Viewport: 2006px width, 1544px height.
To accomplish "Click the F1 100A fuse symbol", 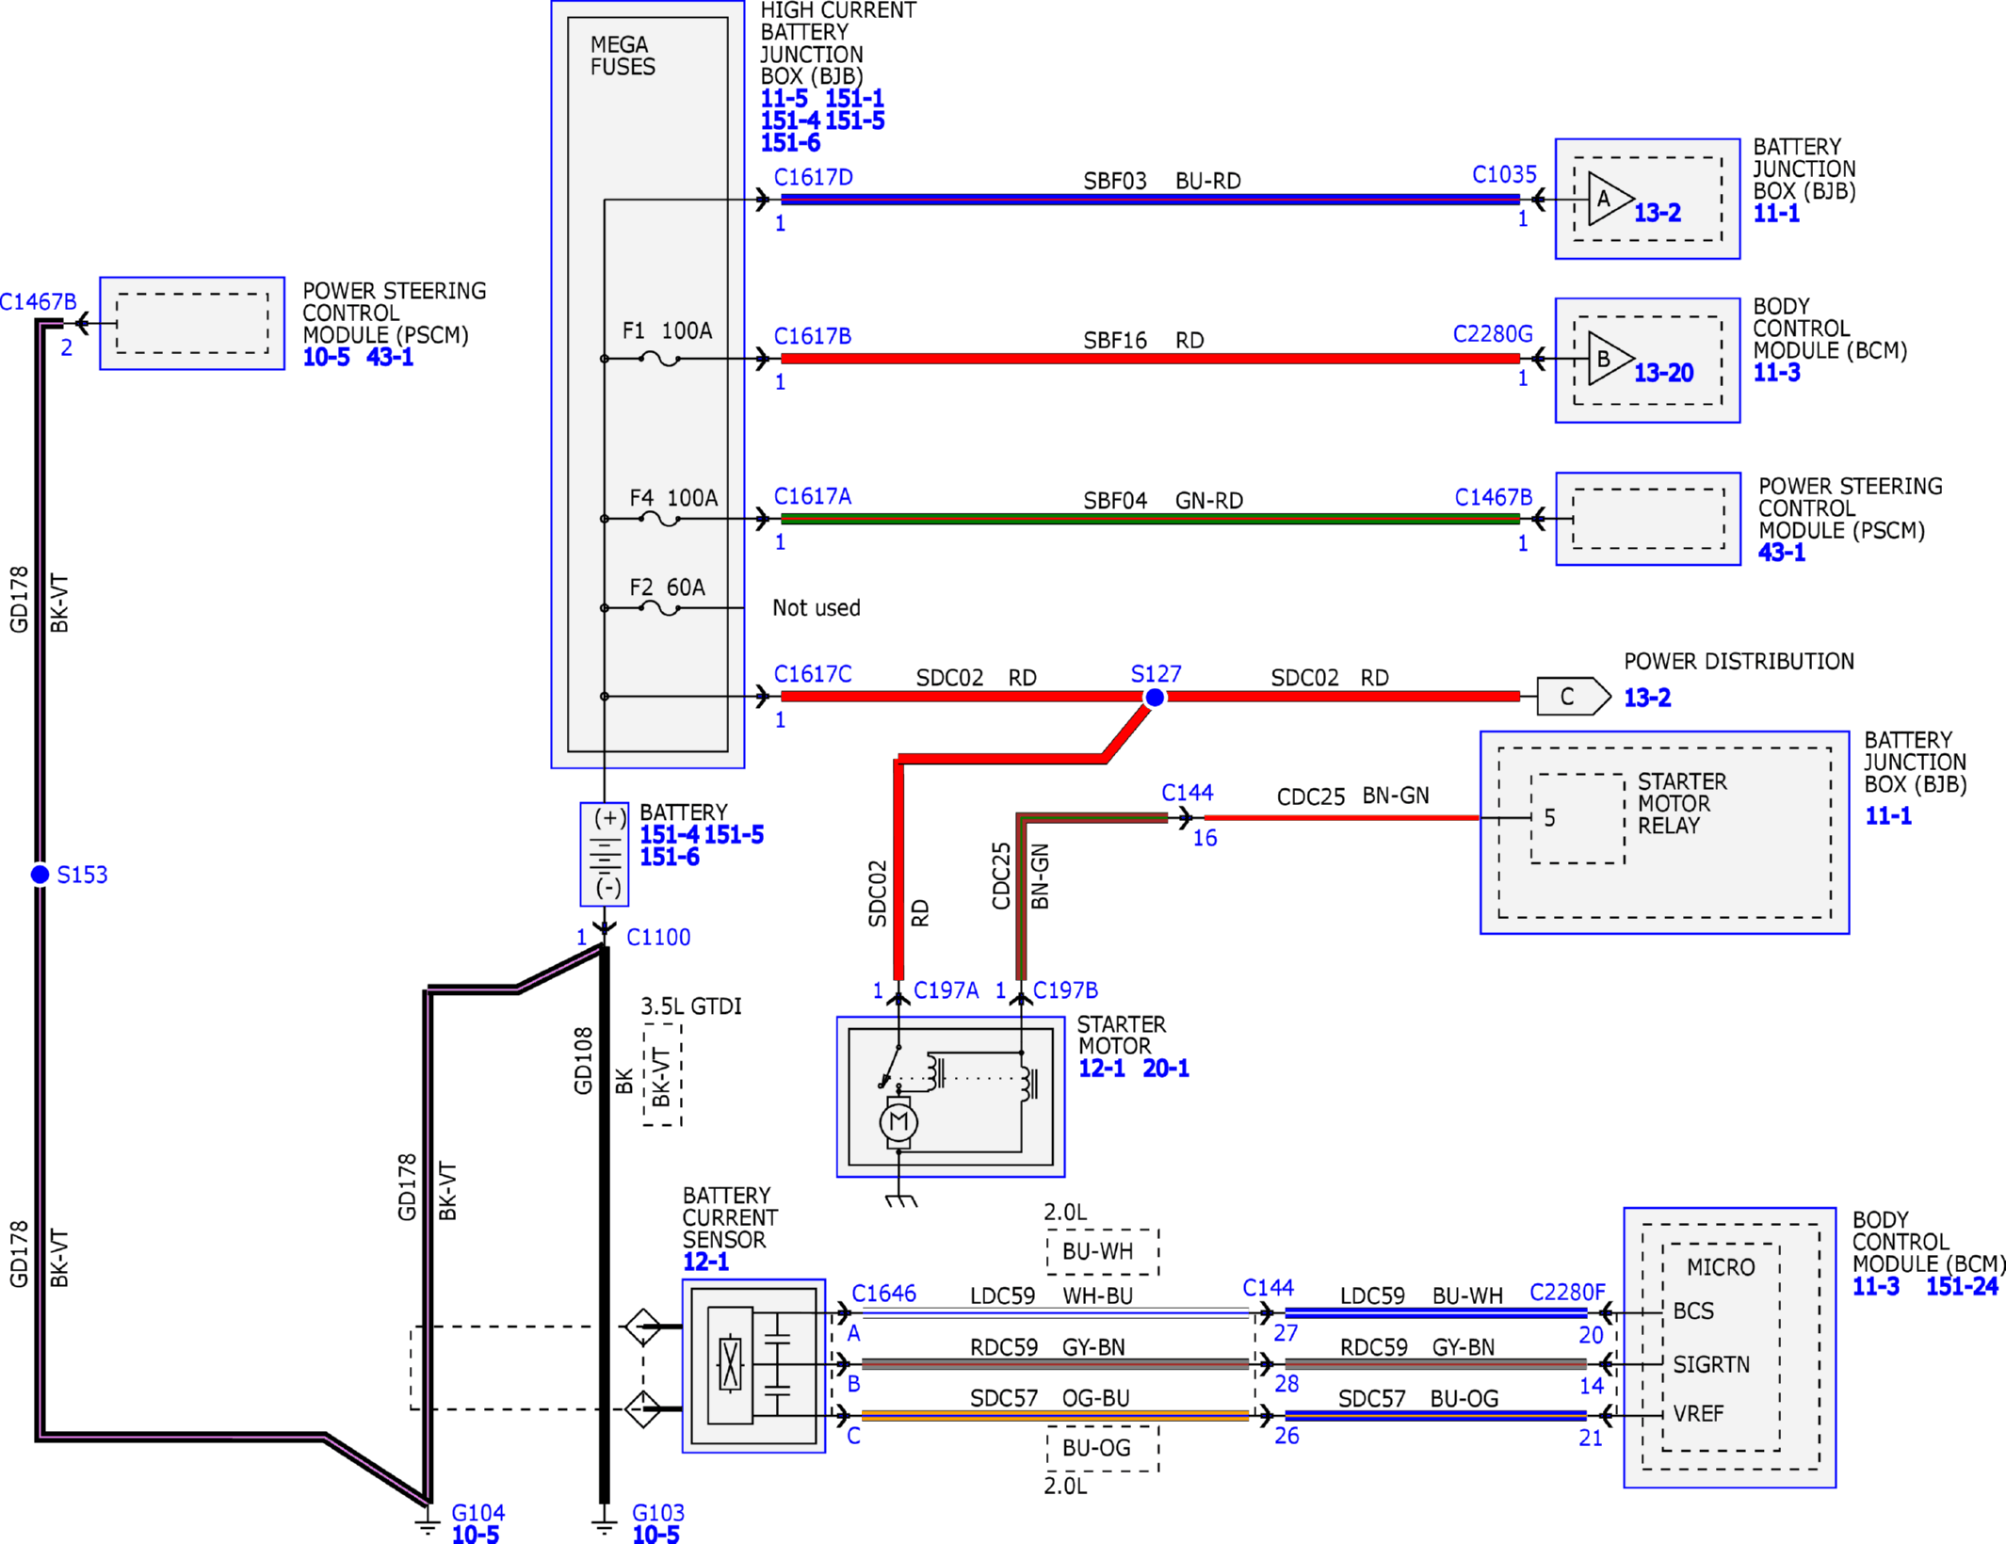I will pyautogui.click(x=659, y=359).
